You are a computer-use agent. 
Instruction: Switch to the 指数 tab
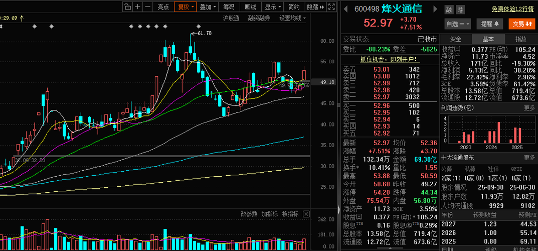coord(520,39)
